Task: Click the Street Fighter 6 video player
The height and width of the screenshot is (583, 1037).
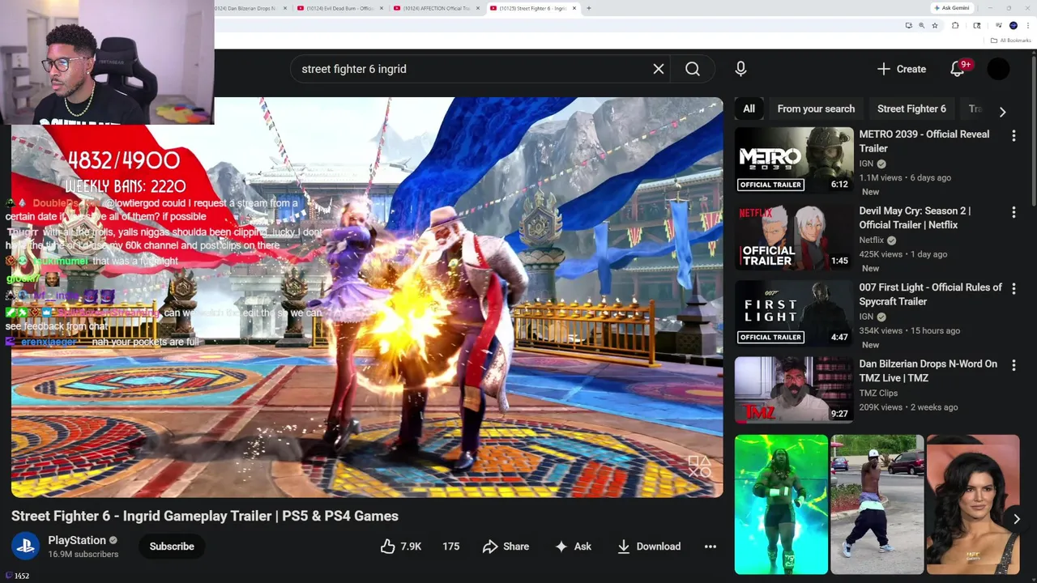Action: pos(367,297)
